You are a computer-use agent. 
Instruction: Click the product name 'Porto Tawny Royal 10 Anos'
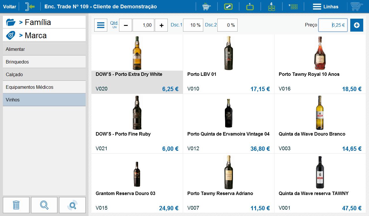tap(309, 74)
